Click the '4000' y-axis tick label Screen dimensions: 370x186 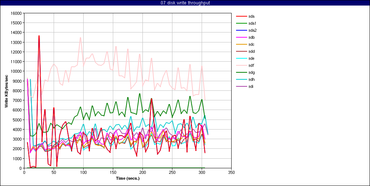pyautogui.click(x=17, y=129)
